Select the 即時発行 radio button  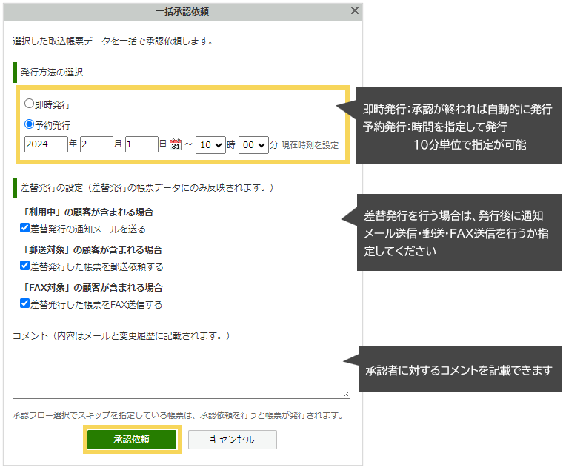click(30, 104)
